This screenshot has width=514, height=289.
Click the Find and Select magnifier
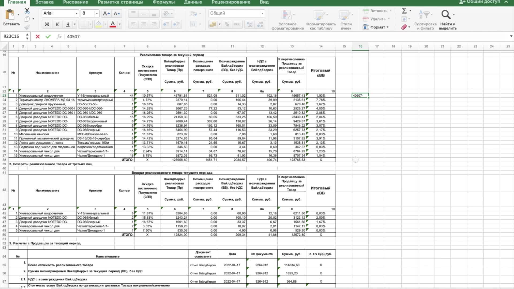[x=446, y=15]
